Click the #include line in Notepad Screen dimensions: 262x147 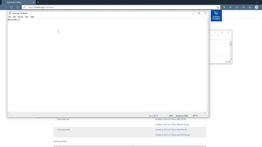14,20
